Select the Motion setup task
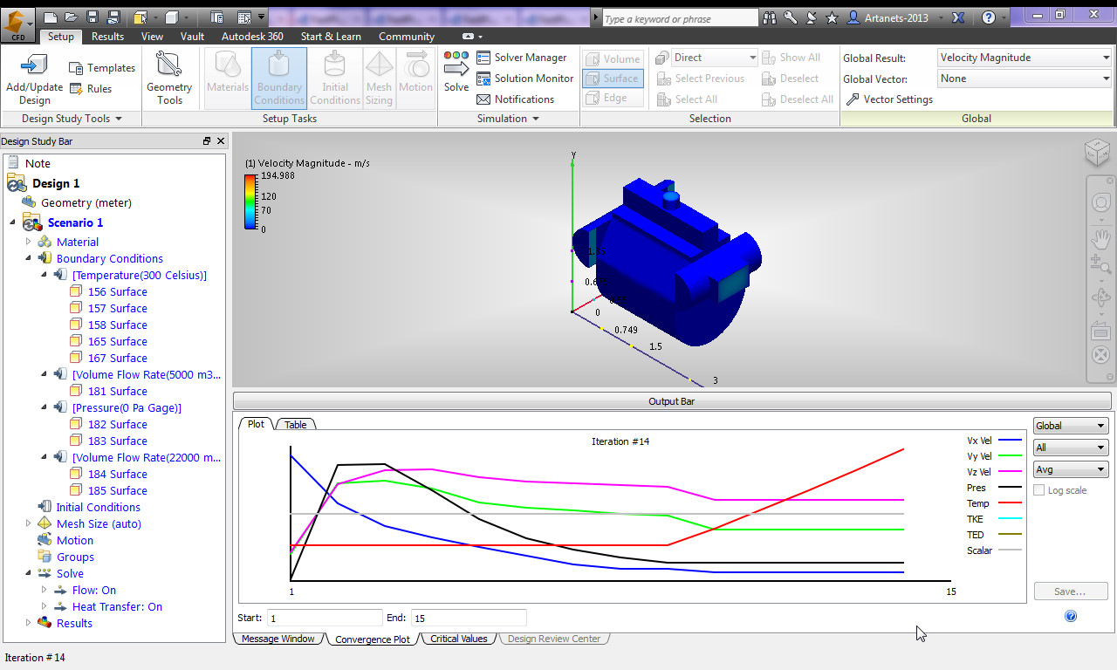 coord(415,79)
